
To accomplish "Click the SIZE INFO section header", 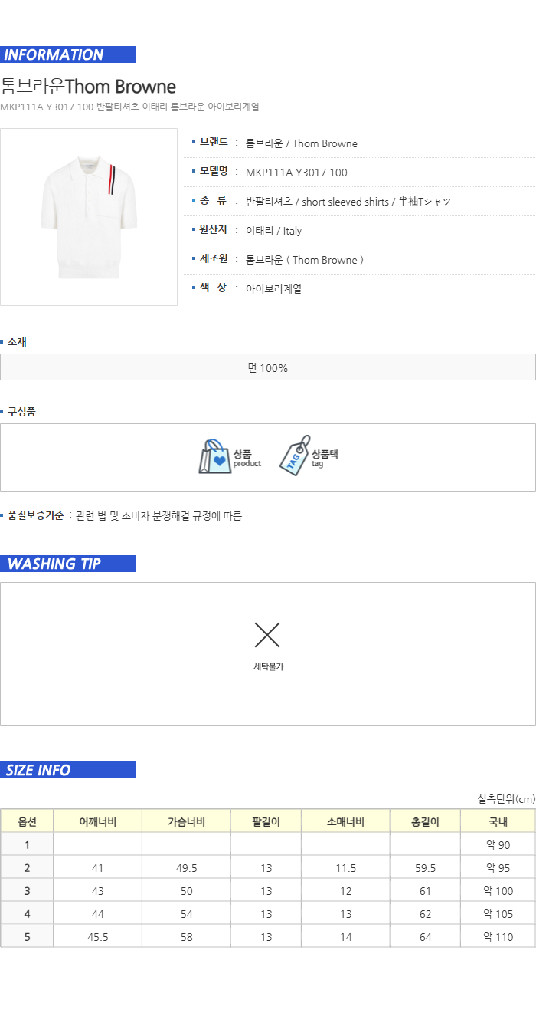I will (68, 770).
